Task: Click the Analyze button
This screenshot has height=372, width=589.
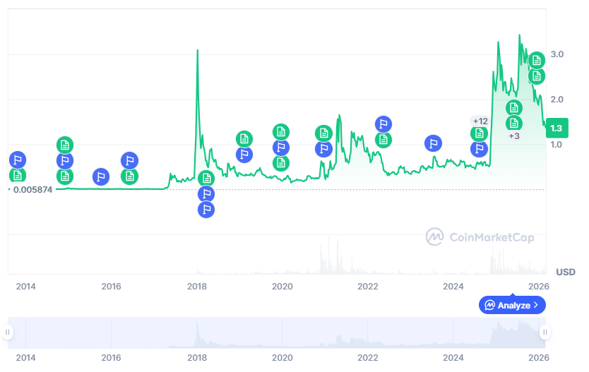Action: pos(512,305)
